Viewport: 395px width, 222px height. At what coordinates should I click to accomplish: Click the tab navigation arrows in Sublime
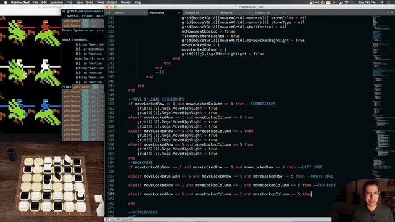[x=108, y=12]
